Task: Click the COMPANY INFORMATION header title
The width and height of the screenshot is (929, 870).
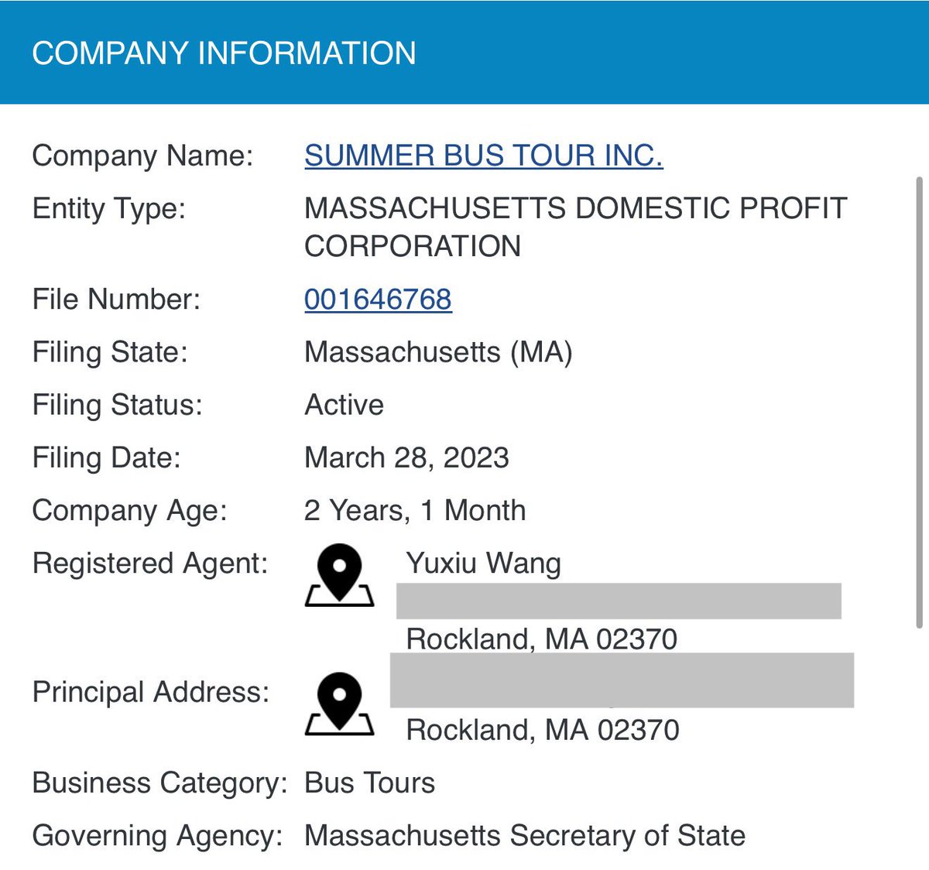Action: pyautogui.click(x=224, y=53)
